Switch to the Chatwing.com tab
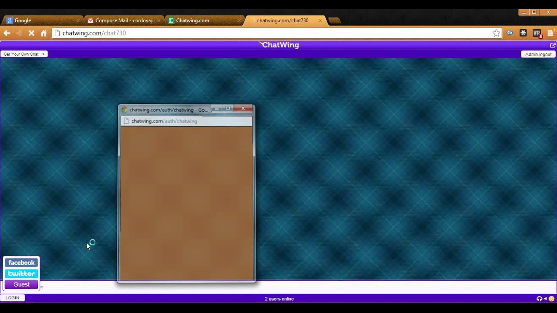 tap(205, 20)
